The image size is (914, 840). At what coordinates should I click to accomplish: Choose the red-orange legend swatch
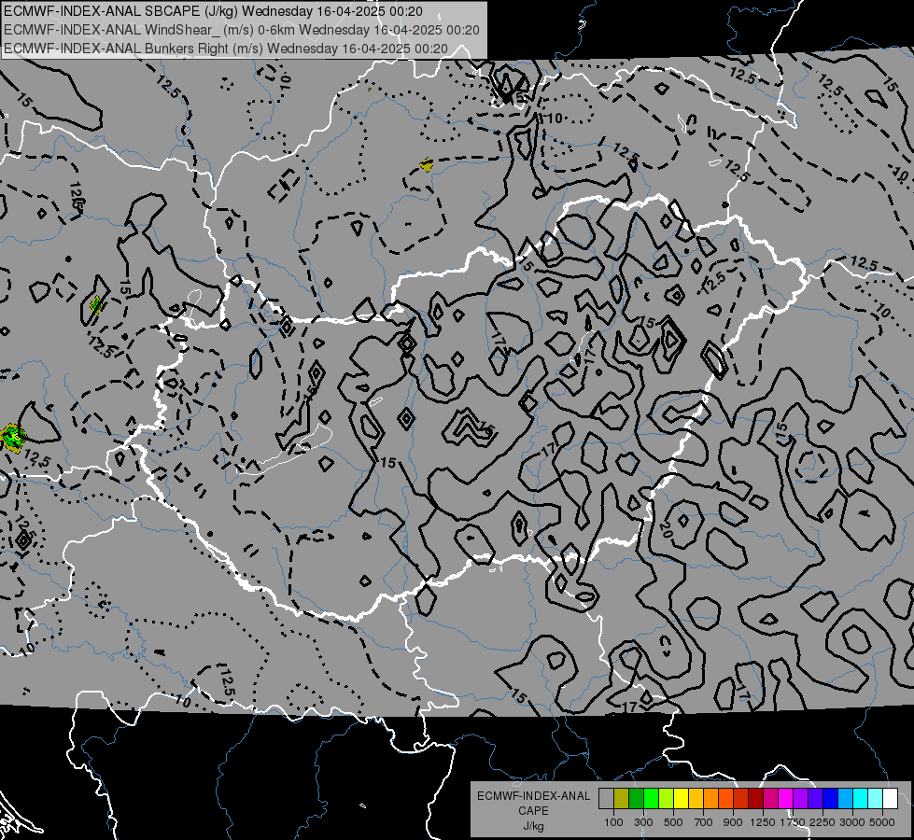pos(725,799)
